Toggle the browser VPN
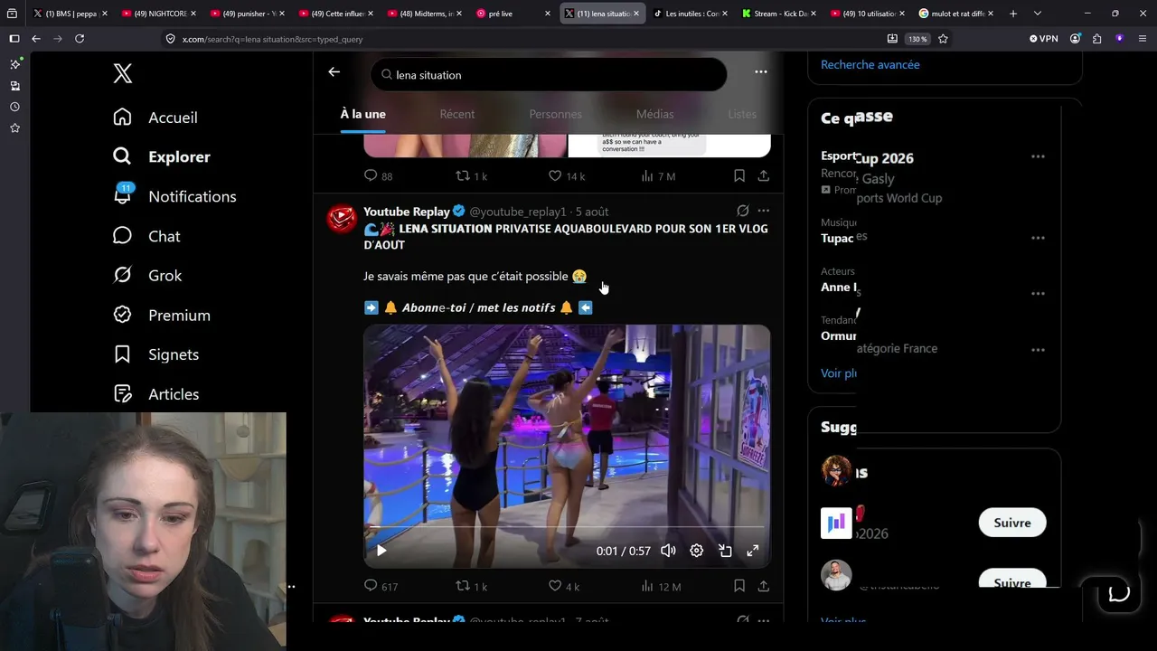Image resolution: width=1157 pixels, height=651 pixels. pyautogui.click(x=1044, y=39)
